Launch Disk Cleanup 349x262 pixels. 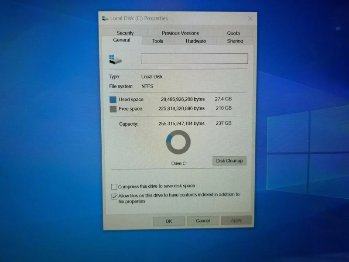point(229,161)
